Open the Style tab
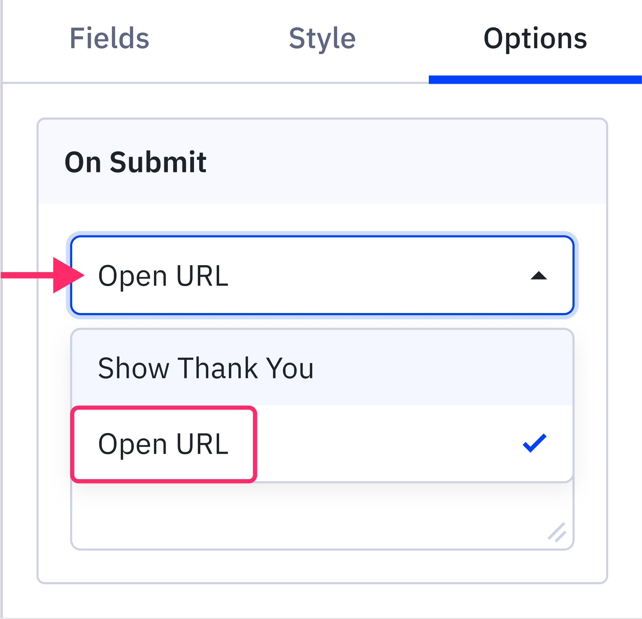642x619 pixels. click(322, 38)
